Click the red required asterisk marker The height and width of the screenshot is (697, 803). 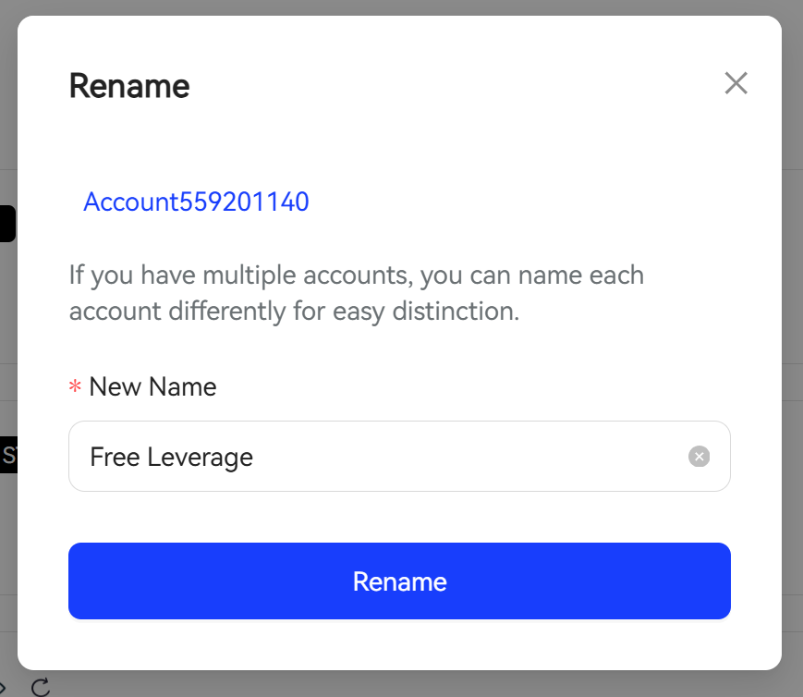(x=75, y=385)
